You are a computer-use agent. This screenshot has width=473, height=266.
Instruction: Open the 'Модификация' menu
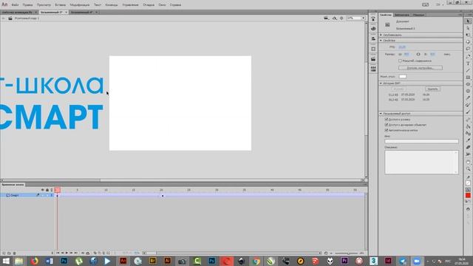(x=80, y=5)
